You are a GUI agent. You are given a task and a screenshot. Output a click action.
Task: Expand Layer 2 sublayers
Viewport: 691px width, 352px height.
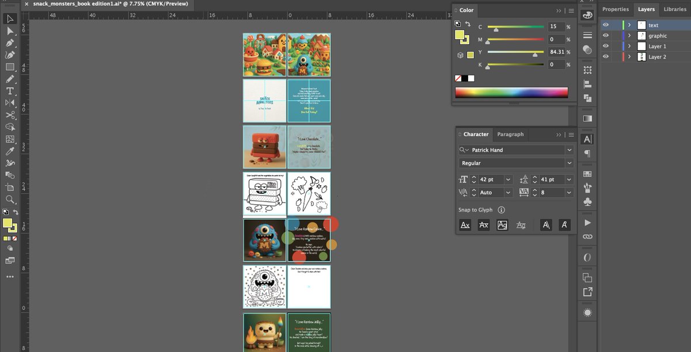(x=629, y=57)
